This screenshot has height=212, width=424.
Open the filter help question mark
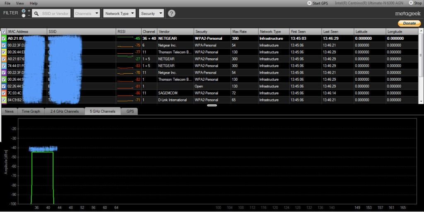[171, 14]
